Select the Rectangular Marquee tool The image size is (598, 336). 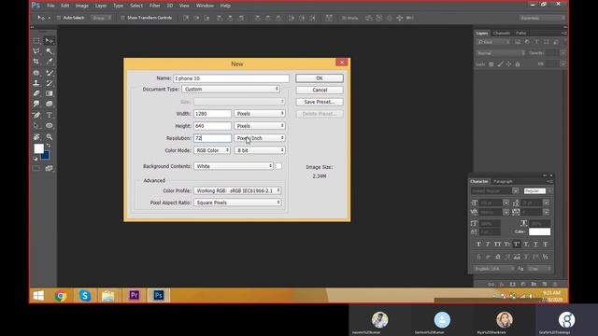(x=36, y=41)
